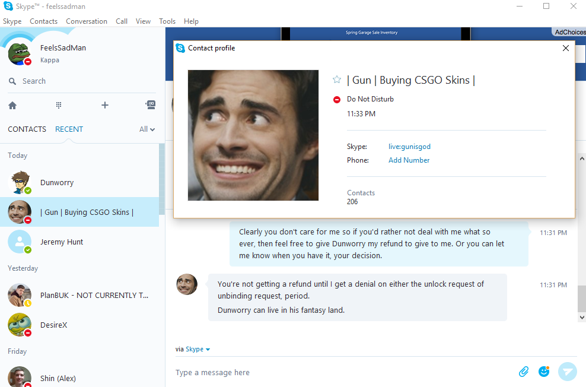Open the Help menu

pyautogui.click(x=191, y=21)
